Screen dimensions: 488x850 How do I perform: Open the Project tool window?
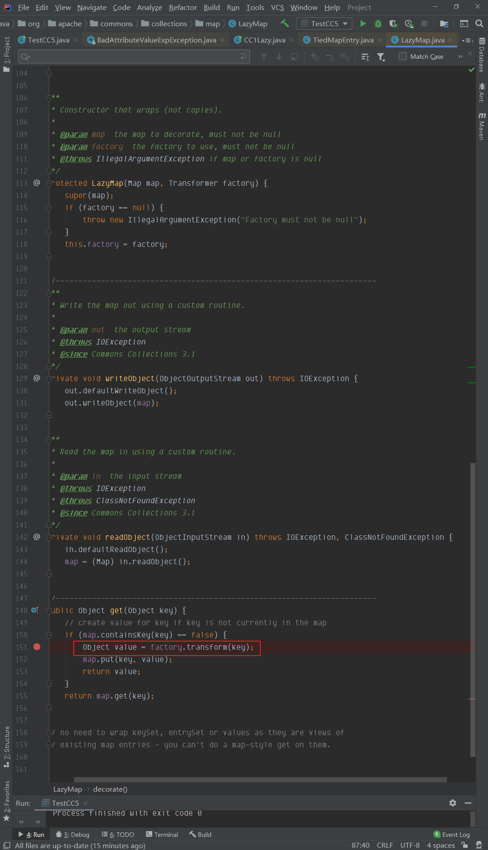coord(6,54)
